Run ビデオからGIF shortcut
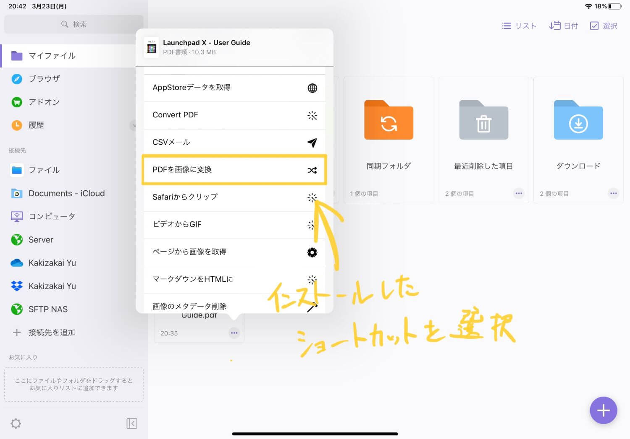Screen dimensions: 630x439 click(x=234, y=225)
